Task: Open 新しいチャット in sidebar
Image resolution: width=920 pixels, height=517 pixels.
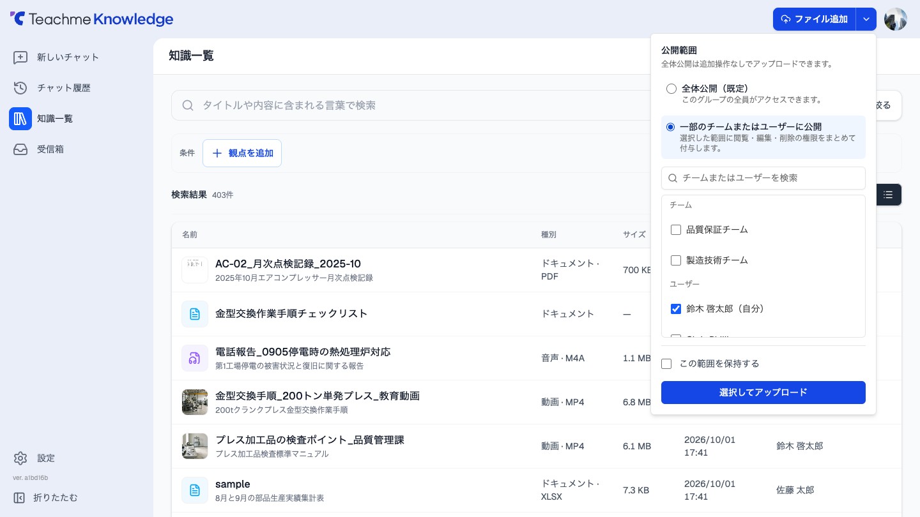Action: [x=77, y=57]
